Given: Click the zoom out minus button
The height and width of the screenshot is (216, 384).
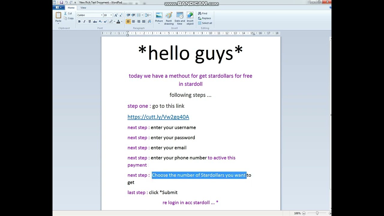Looking at the screenshot, I should 304,213.
